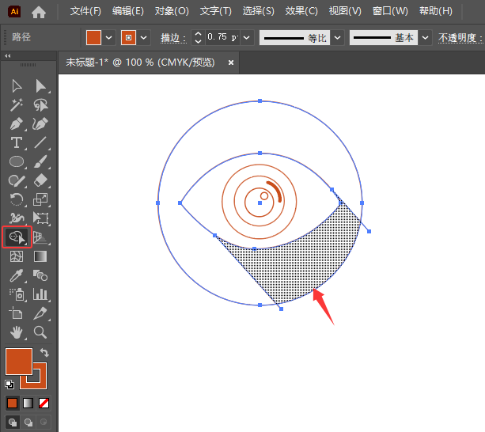Open the 窗口(W) menu
Screen dimensions: 485x432
[x=390, y=11]
